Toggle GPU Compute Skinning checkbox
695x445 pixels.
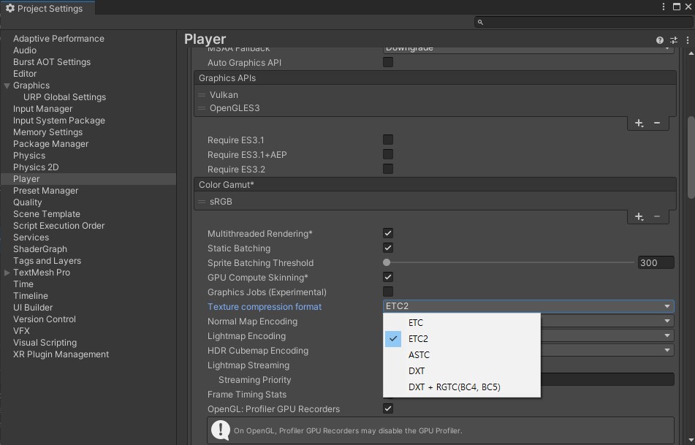pos(388,277)
